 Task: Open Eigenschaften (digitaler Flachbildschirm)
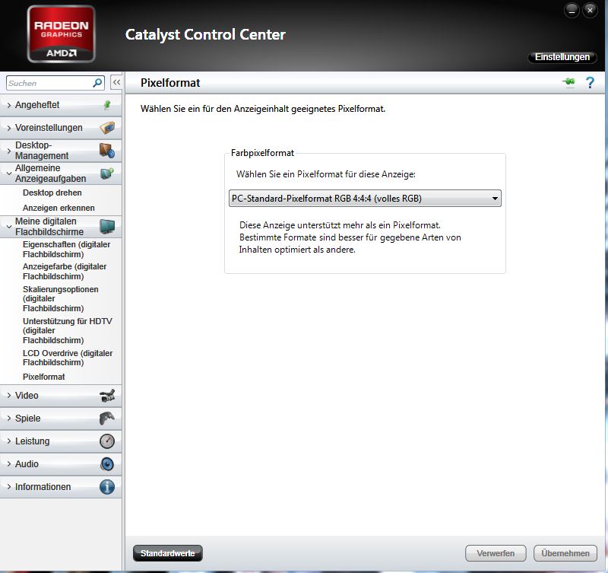click(x=66, y=250)
